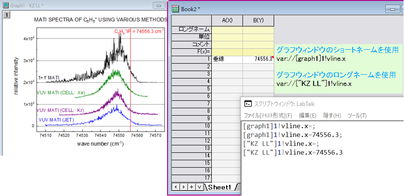Minimize the Graph1 window
Image resolution: width=404 pixels, height=196 pixels.
coord(159,6)
